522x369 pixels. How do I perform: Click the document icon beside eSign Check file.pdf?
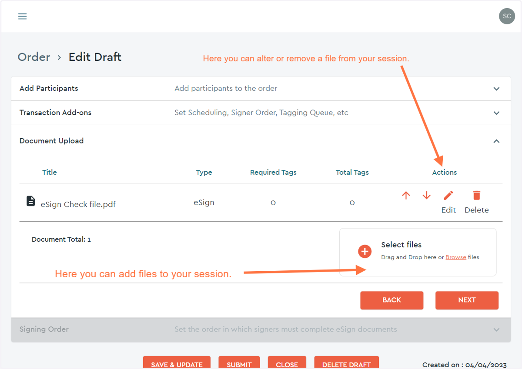click(30, 201)
